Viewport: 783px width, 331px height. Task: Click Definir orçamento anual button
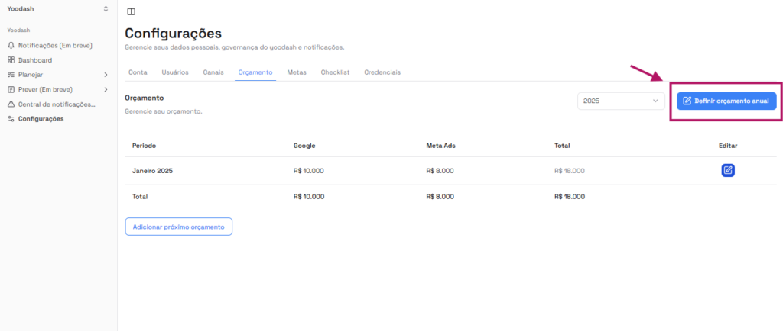pyautogui.click(x=726, y=101)
